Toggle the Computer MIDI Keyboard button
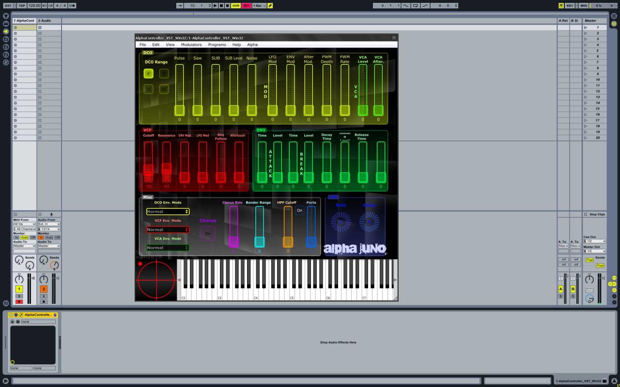 tap(561, 5)
